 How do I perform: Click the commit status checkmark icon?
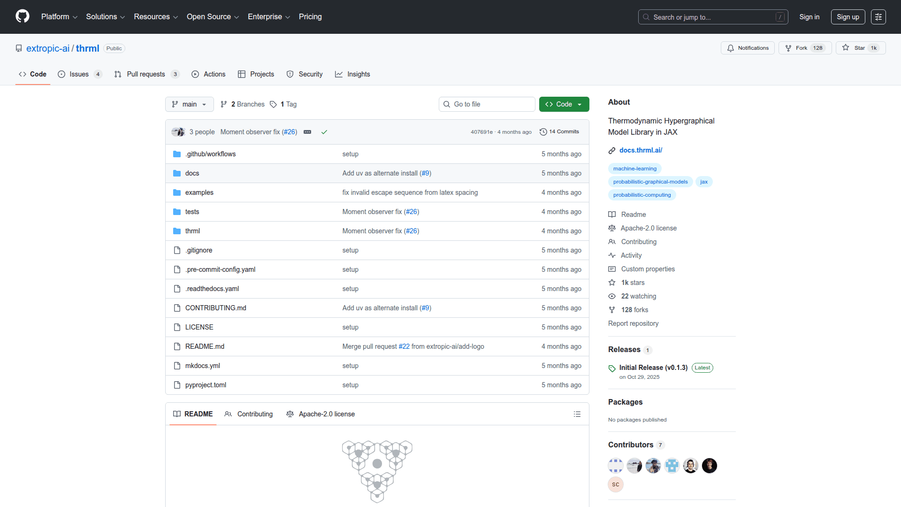(x=324, y=132)
